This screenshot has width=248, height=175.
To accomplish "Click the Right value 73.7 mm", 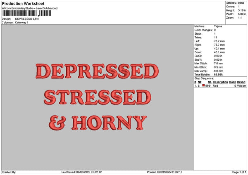I will pos(219,45).
